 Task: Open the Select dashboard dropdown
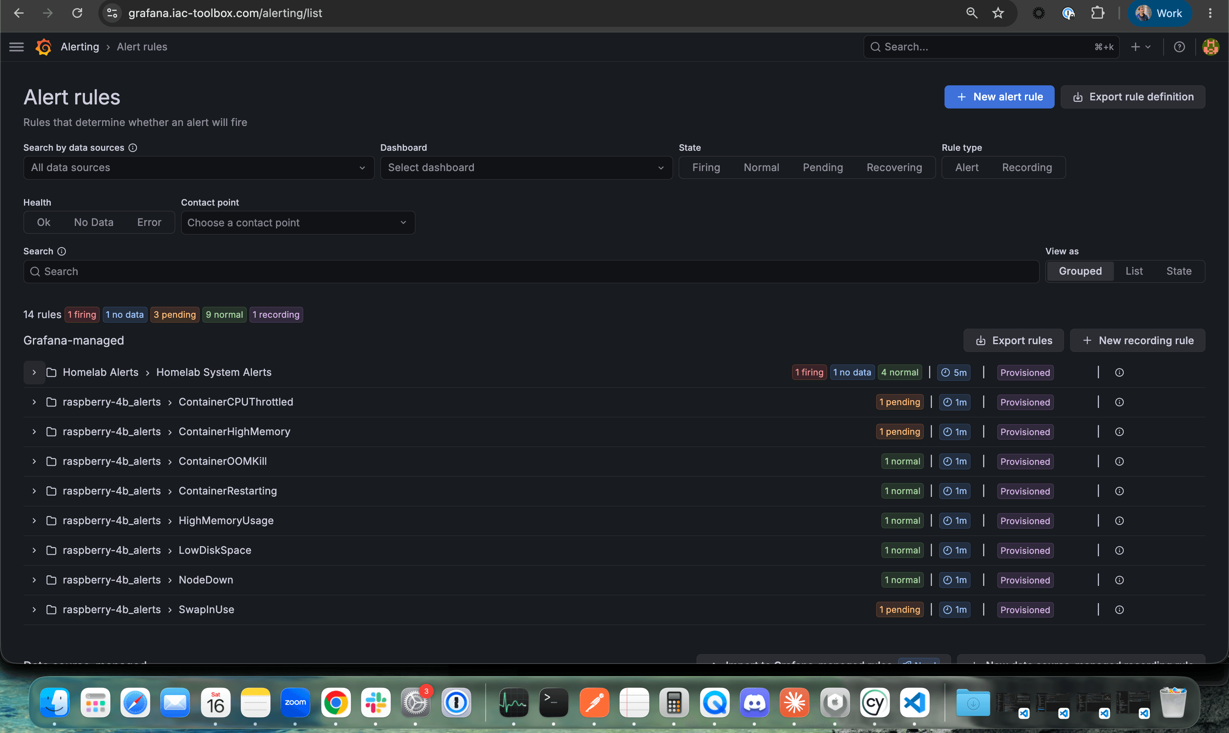526,167
